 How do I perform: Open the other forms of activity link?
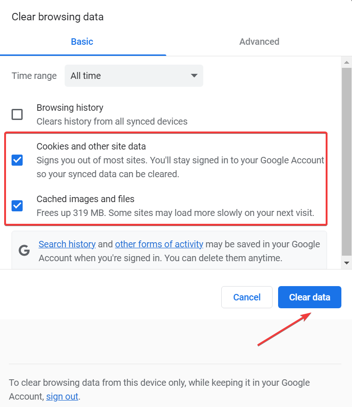(159, 244)
